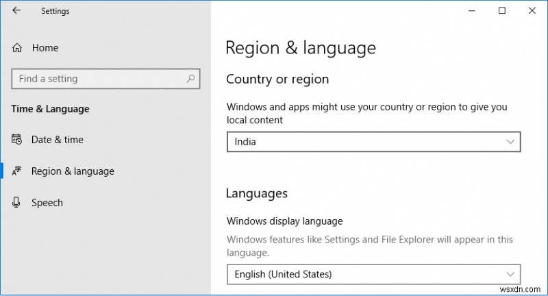Click the Region & language page title
The height and width of the screenshot is (296, 548).
point(301,48)
